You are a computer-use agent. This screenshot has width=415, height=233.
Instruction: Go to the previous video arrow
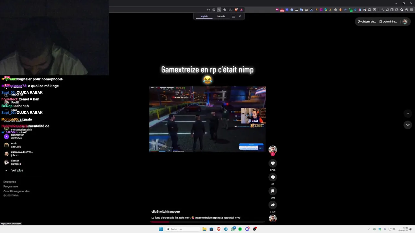[408, 114]
